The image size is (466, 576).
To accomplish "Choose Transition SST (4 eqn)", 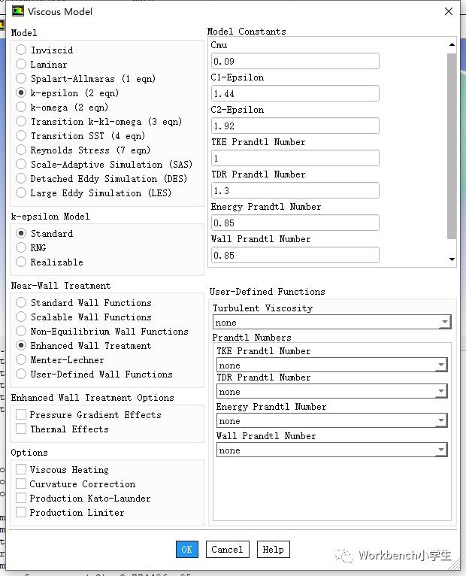I will pyautogui.click(x=21, y=135).
